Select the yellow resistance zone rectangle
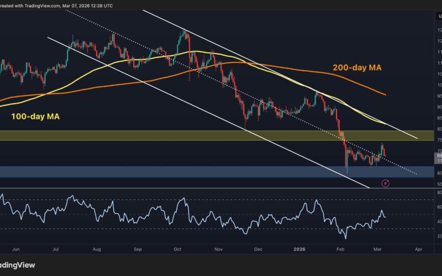 pyautogui.click(x=166, y=135)
